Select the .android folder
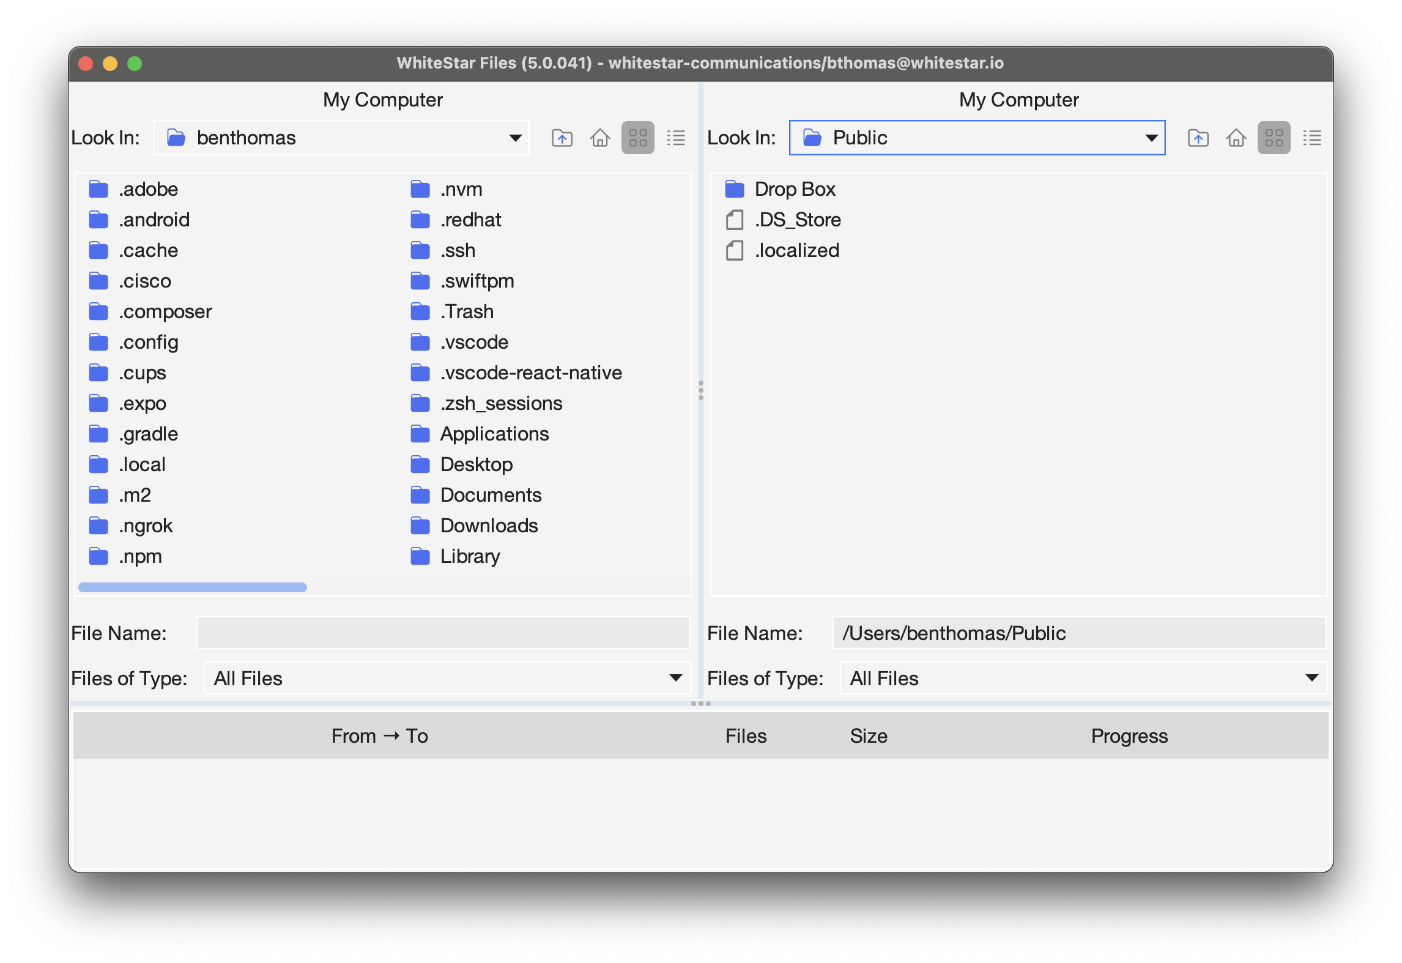Viewport: 1402px width, 963px height. point(139,220)
